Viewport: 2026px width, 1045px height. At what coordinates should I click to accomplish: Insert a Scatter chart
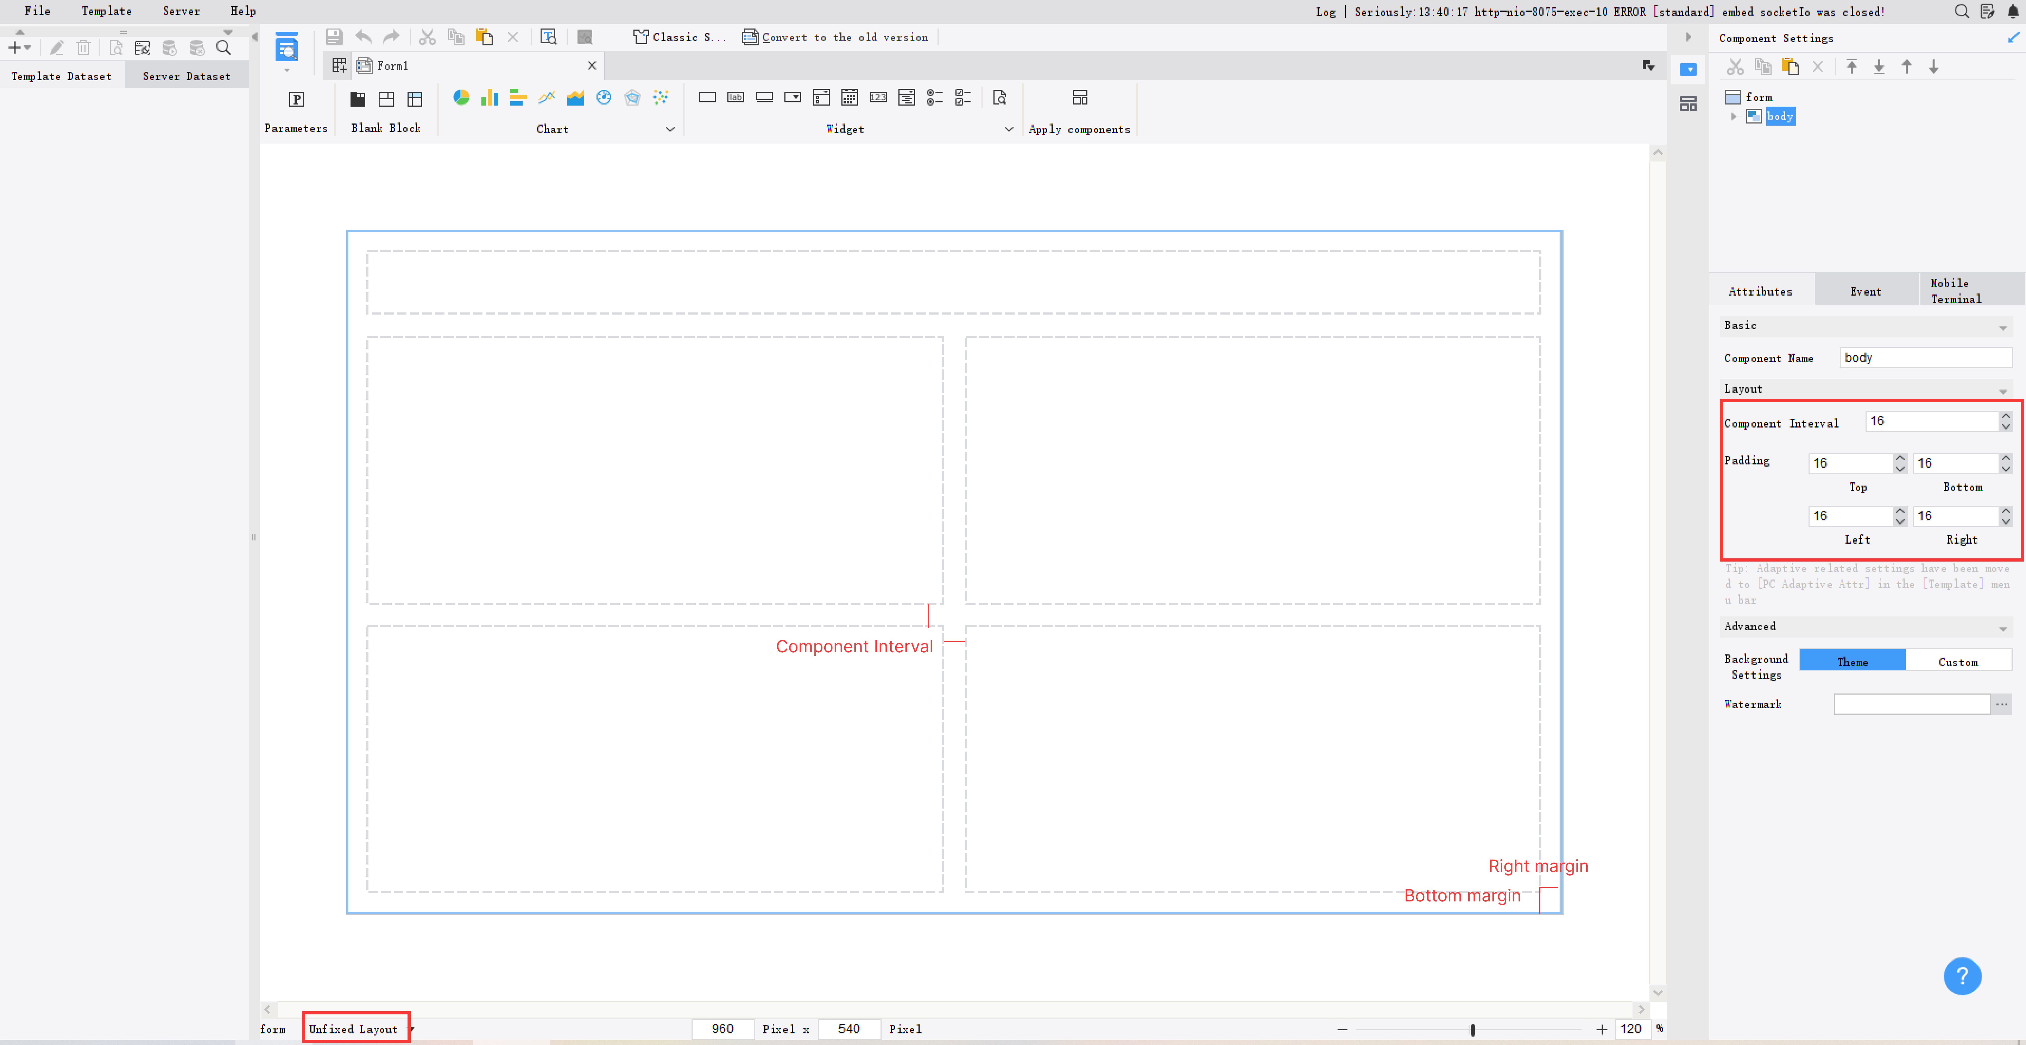pyautogui.click(x=661, y=97)
